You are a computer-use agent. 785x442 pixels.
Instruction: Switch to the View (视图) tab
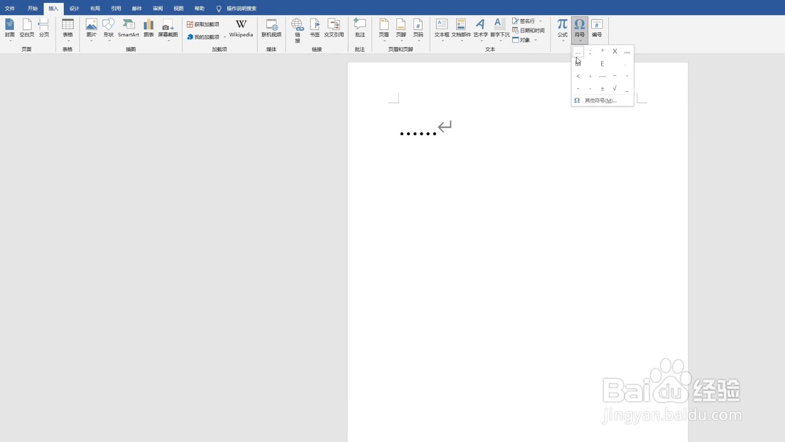[x=179, y=8]
